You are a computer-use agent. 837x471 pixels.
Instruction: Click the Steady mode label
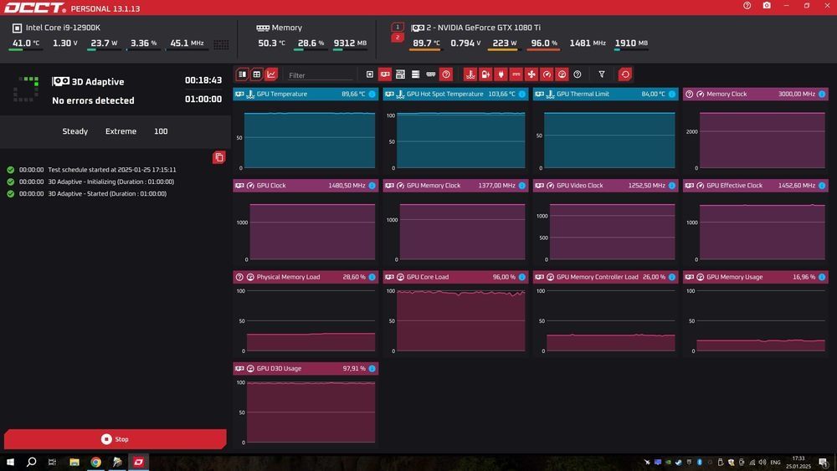(74, 131)
